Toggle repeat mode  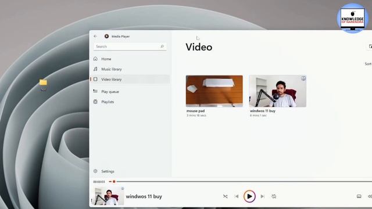[x=274, y=196]
